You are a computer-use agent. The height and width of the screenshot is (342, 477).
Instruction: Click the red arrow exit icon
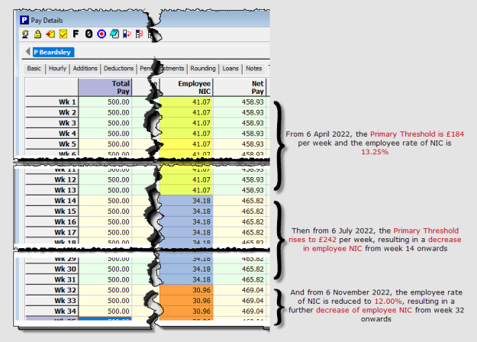tap(50, 34)
